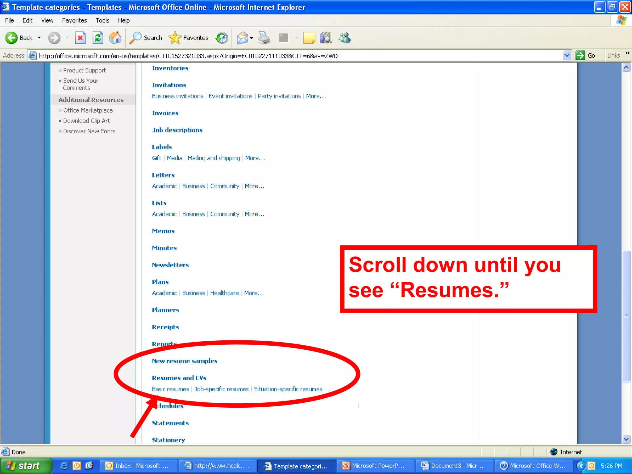The height and width of the screenshot is (474, 632).
Task: Expand the Links toolbar chevron
Action: click(627, 53)
